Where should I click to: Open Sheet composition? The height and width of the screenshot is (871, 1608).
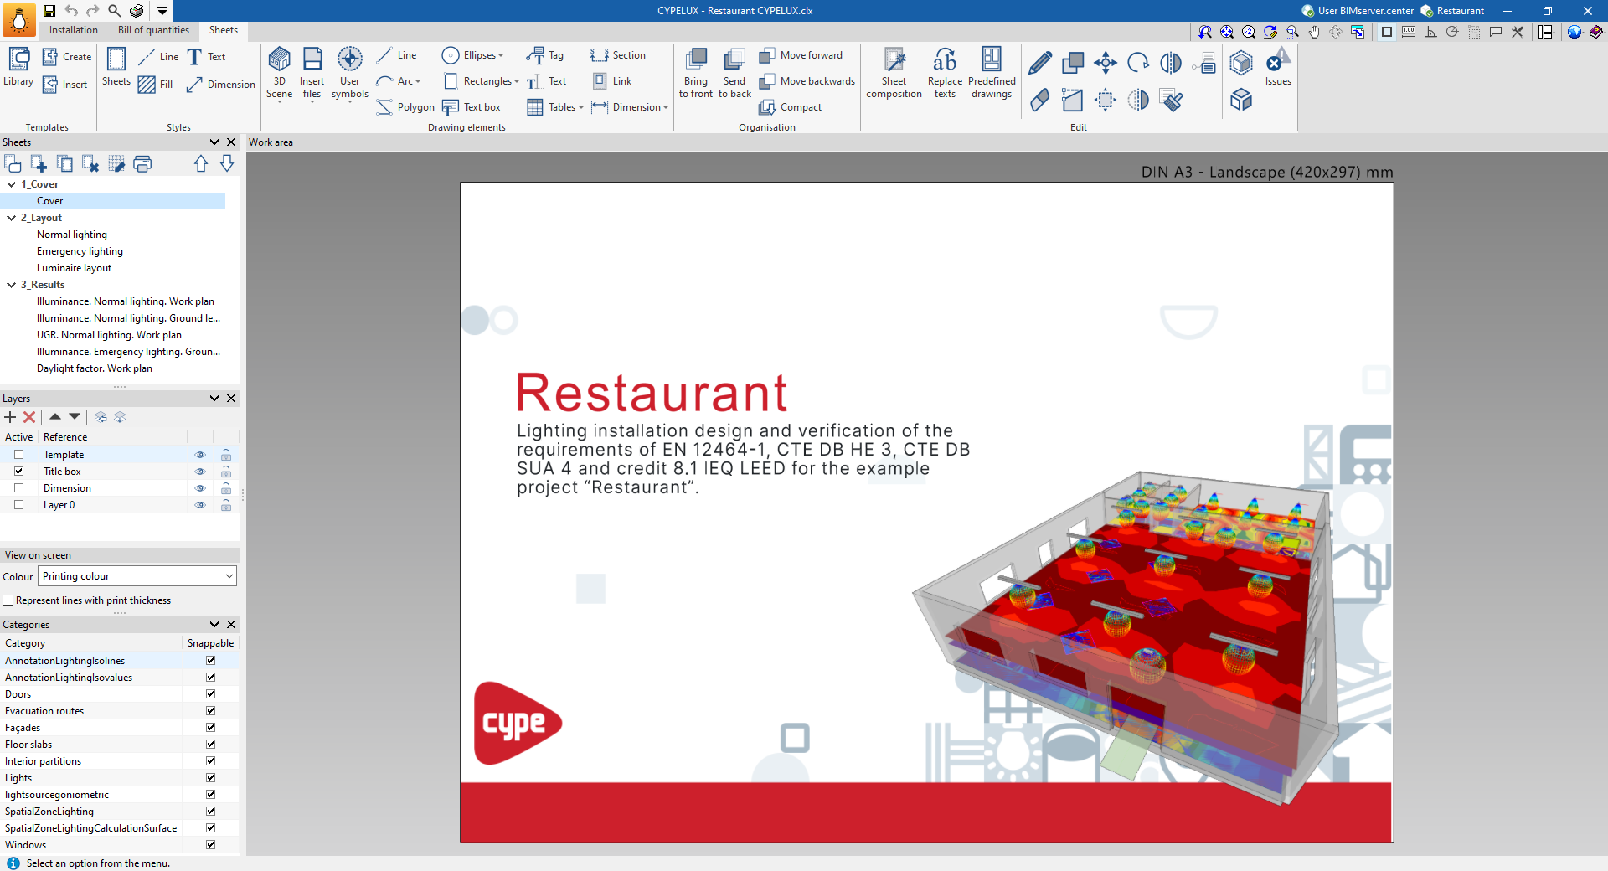point(894,73)
